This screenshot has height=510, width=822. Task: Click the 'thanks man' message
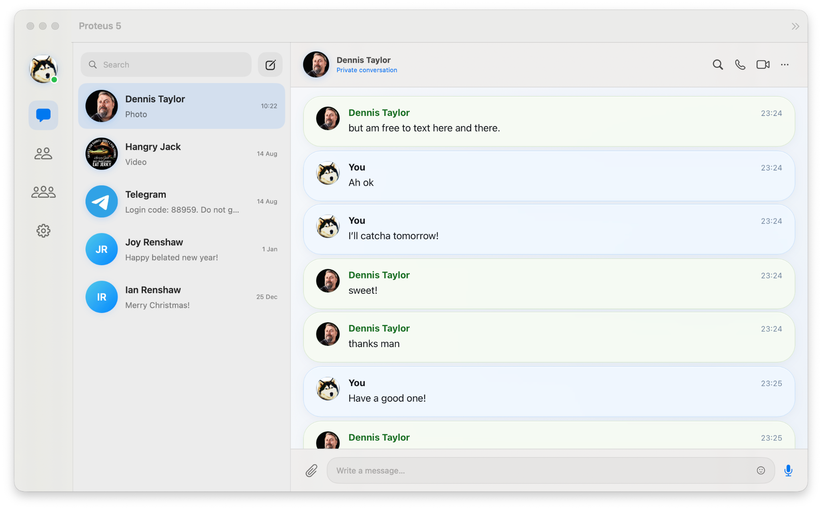coord(549,337)
